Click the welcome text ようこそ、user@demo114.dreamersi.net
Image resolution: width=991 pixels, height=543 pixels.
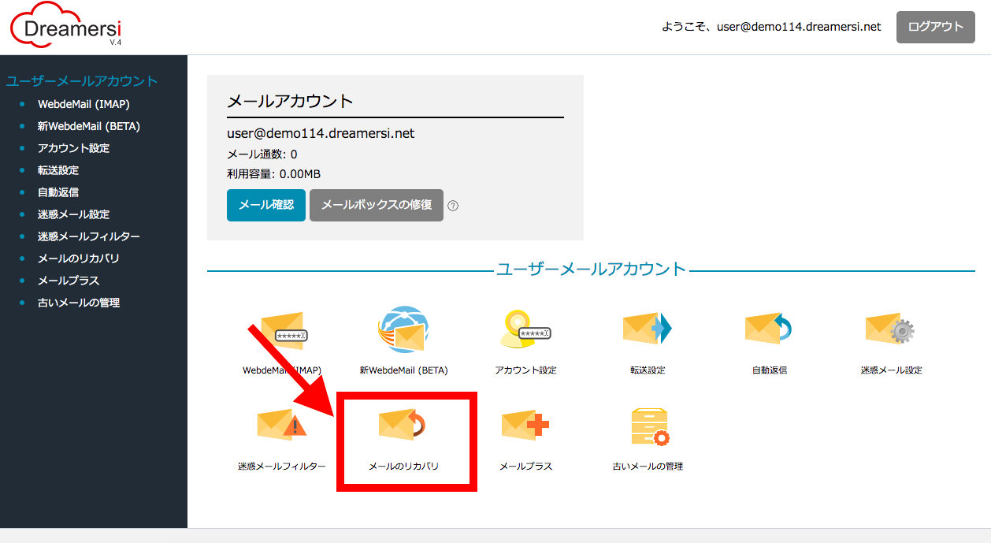pos(771,27)
